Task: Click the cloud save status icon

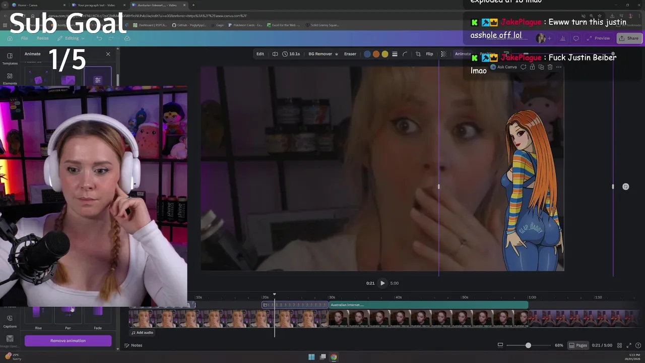Action: [127, 38]
